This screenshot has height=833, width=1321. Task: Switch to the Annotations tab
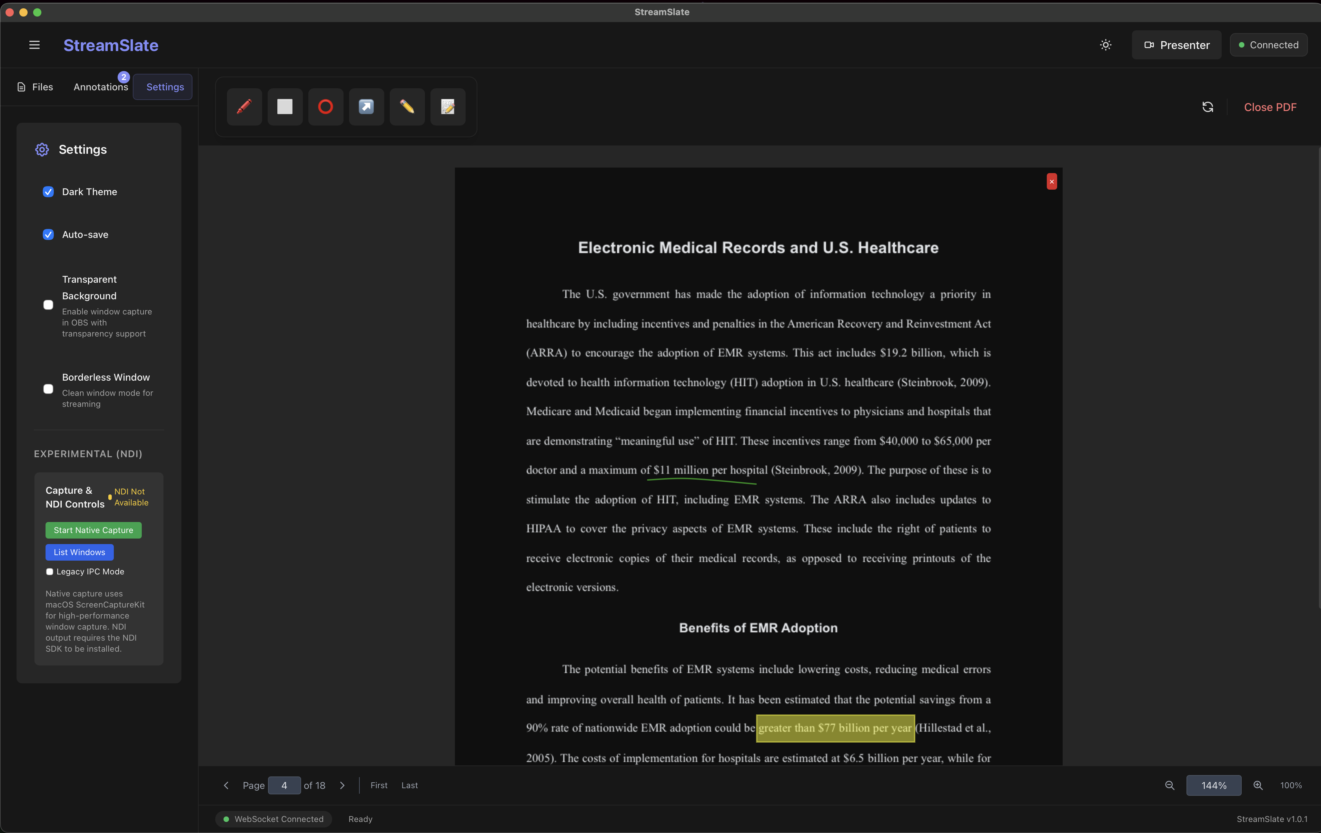click(x=100, y=87)
